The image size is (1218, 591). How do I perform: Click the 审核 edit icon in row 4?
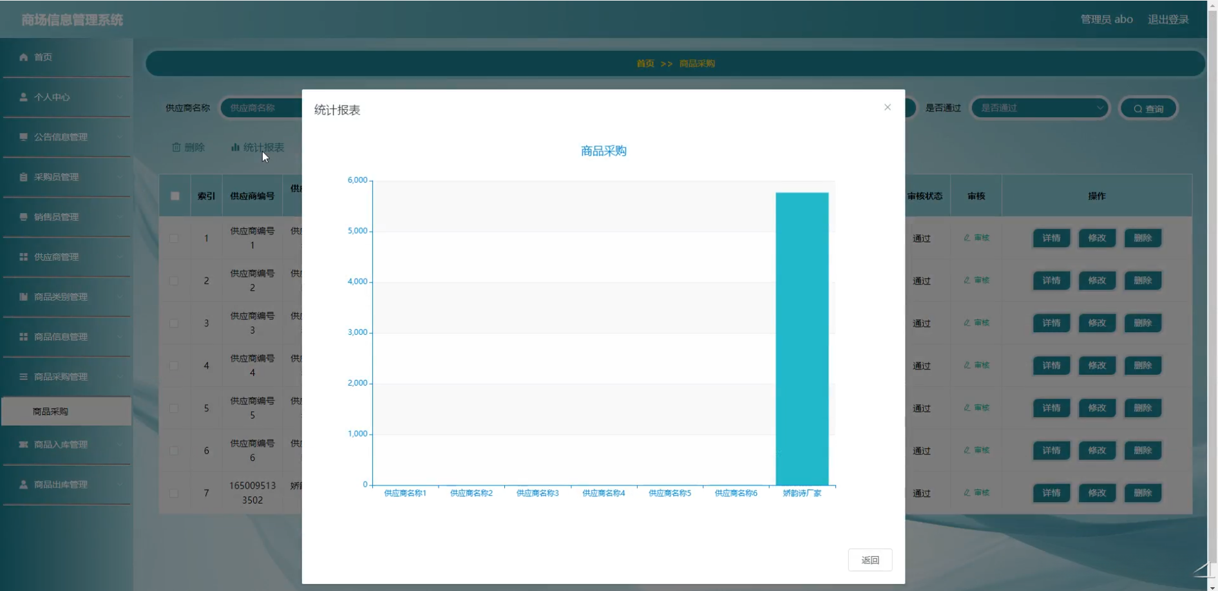coord(967,365)
